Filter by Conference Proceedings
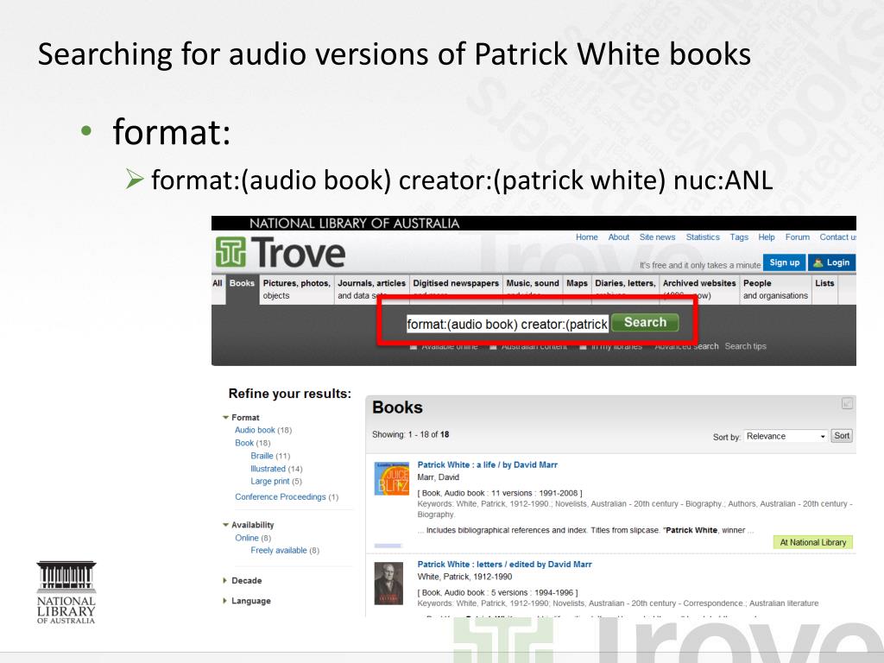884x663 pixels. [x=281, y=496]
